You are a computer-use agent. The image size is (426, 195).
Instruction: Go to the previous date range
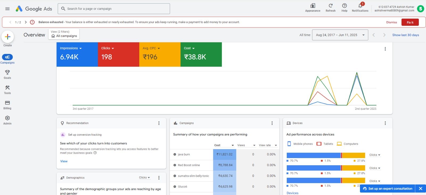pos(374,35)
